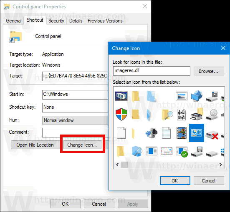Screen dimensions: 230x212
Task: Click the Properties window title bar folder icon
Action: click(7, 7)
